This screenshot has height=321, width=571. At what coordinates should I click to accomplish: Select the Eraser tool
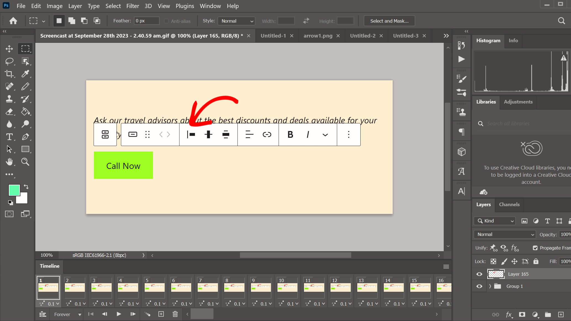[9, 112]
